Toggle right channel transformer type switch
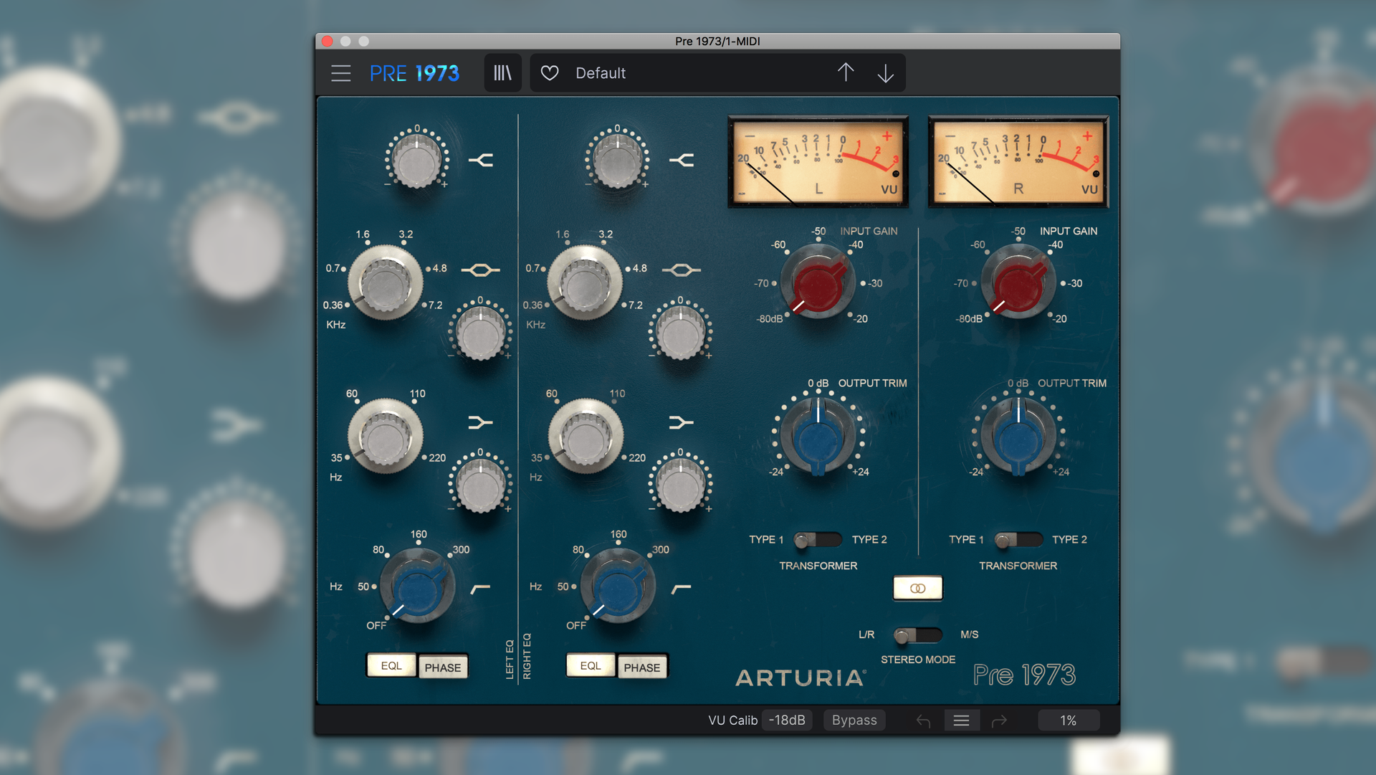This screenshot has height=775, width=1376. click(1018, 540)
